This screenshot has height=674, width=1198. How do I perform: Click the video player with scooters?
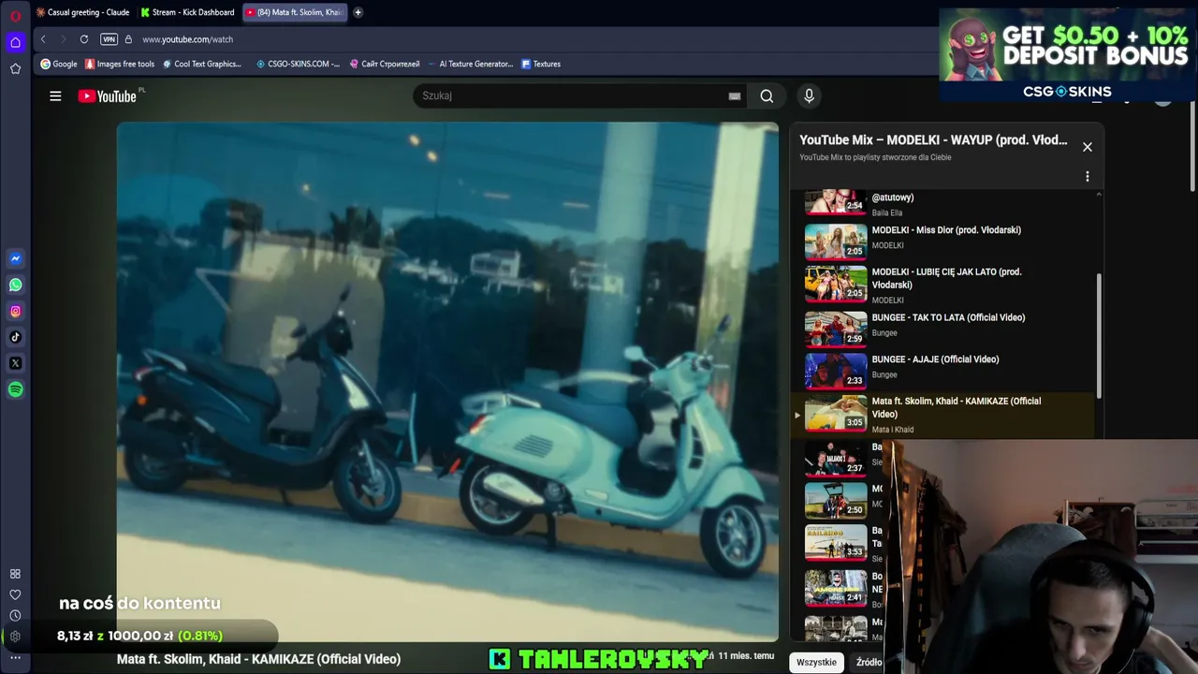(447, 381)
